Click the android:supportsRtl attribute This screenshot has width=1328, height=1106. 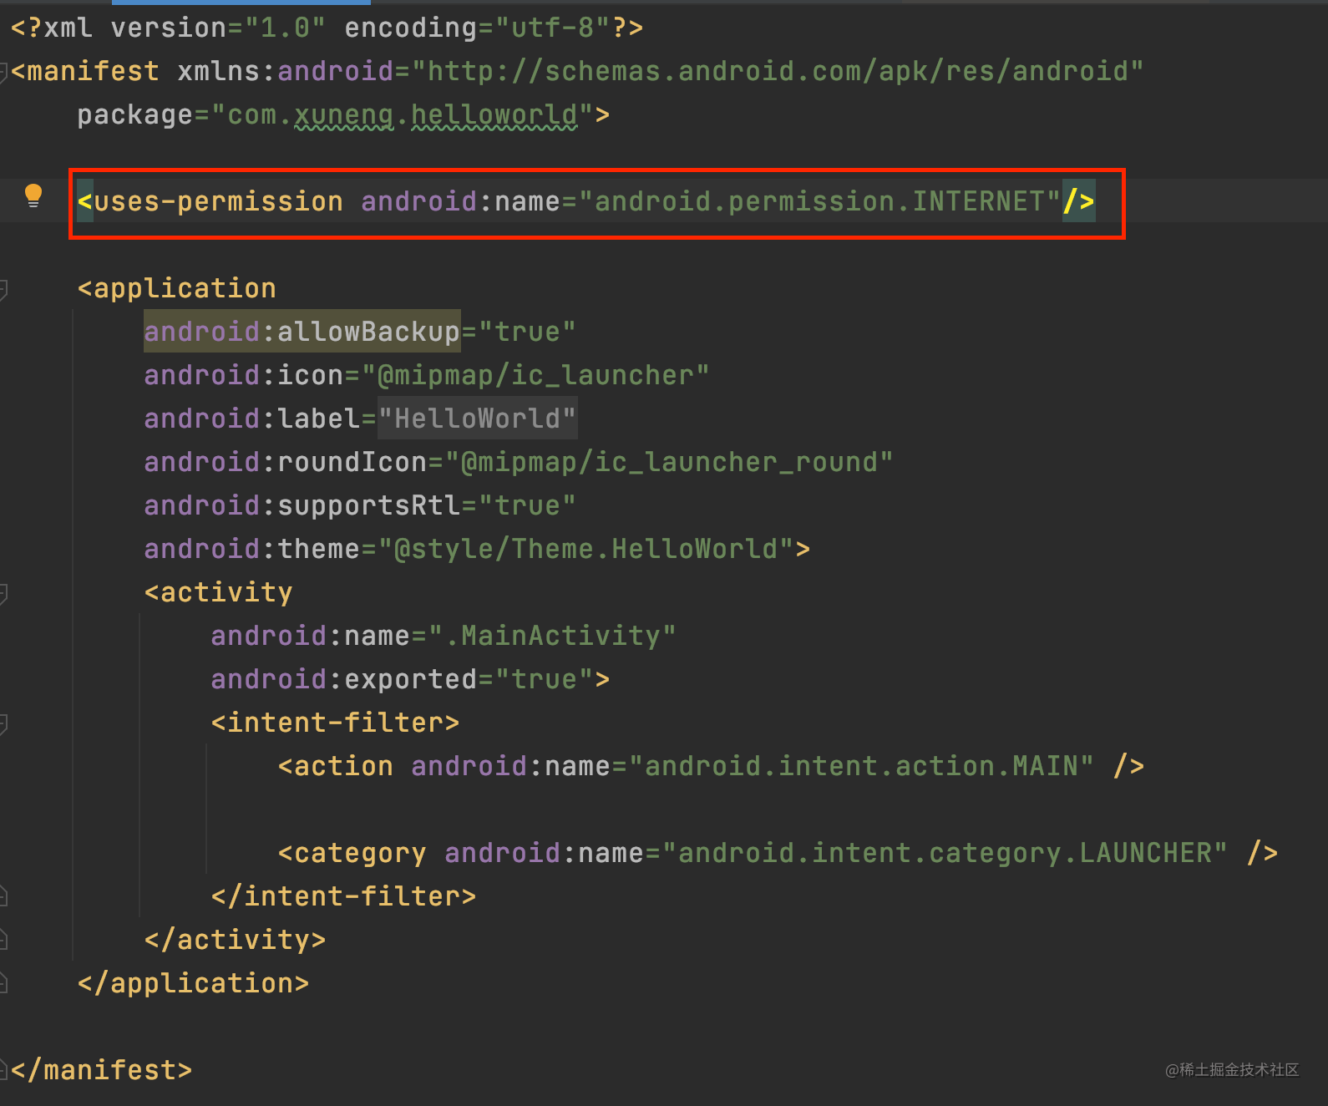tap(302, 505)
